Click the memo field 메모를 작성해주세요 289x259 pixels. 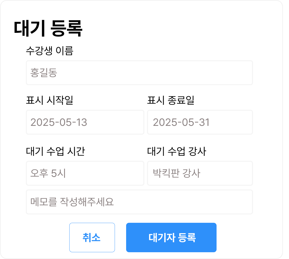[139, 202]
